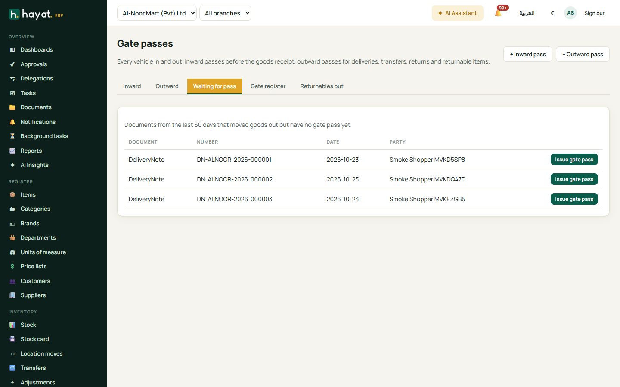Click the Items box icon
620x387 pixels.
12,195
